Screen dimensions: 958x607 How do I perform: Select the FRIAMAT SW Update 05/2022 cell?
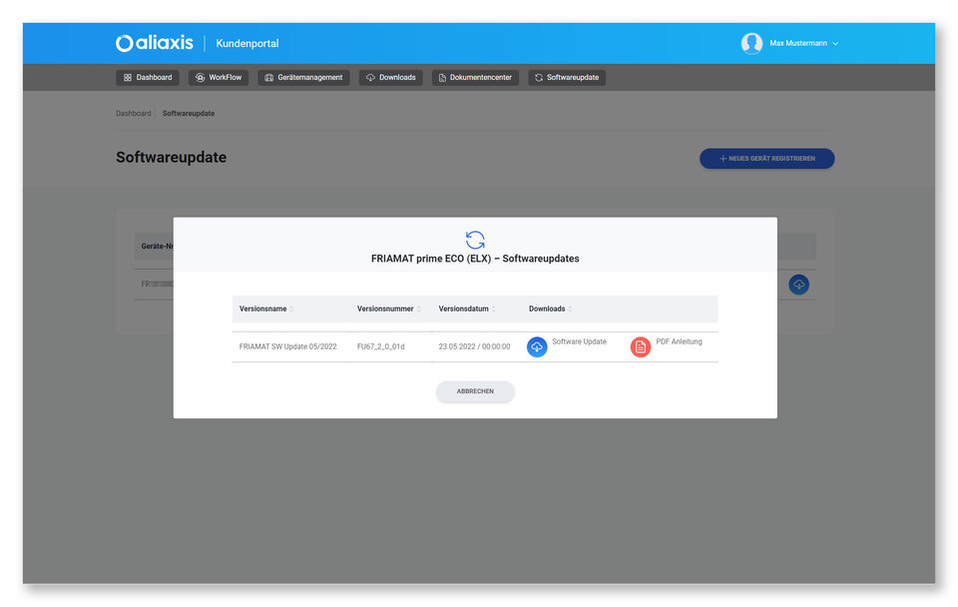pyautogui.click(x=287, y=346)
